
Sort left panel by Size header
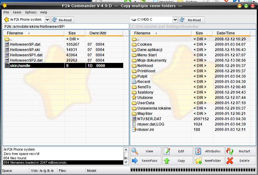75,33
